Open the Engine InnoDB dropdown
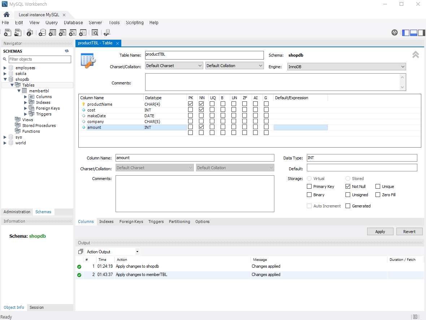This screenshot has width=426, height=320. tap(347, 67)
